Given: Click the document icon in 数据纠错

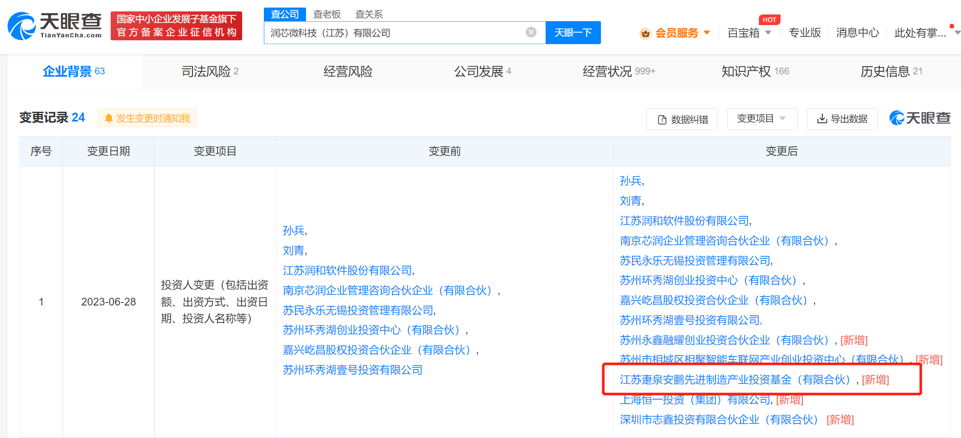Looking at the screenshot, I should (662, 120).
